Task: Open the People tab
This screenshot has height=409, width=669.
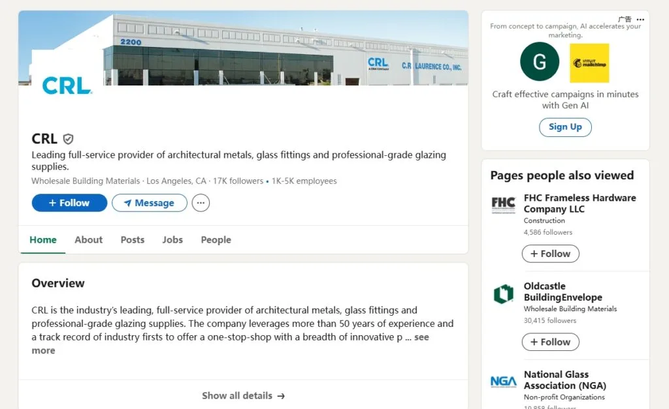Action: click(x=216, y=240)
